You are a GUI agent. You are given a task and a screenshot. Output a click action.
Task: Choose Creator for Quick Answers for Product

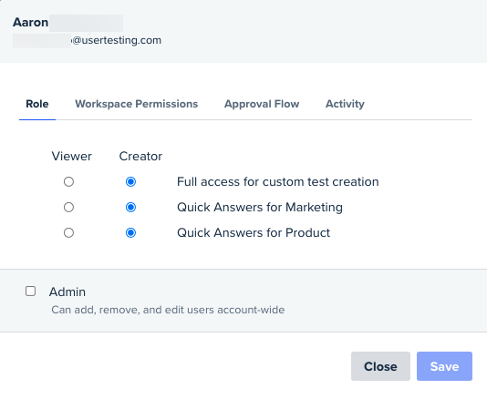[x=130, y=232]
